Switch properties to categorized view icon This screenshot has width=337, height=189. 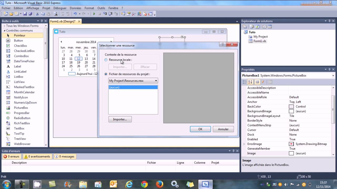245,82
